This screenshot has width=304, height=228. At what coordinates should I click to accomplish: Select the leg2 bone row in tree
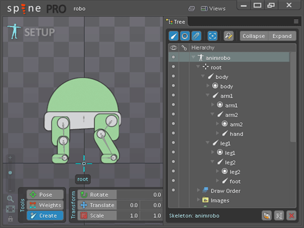(x=229, y=162)
